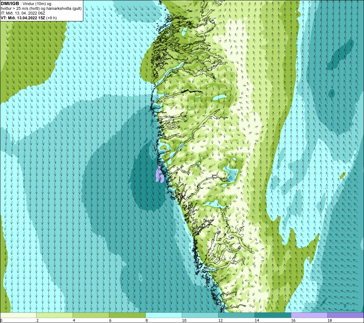Screen dimensions: 364x323
Task: Click the olive green 6–8 m/s legend swatch
Action: [127, 315]
